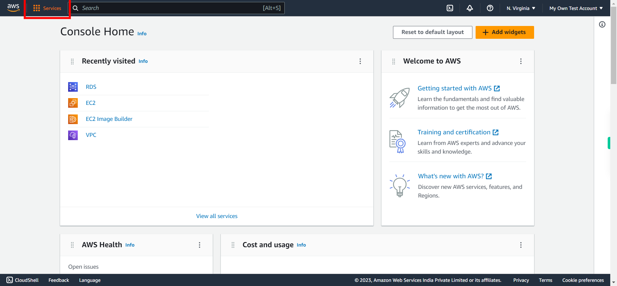Image resolution: width=617 pixels, height=286 pixels.
Task: Click the page vertical scrollbar thumb
Action: point(613,45)
